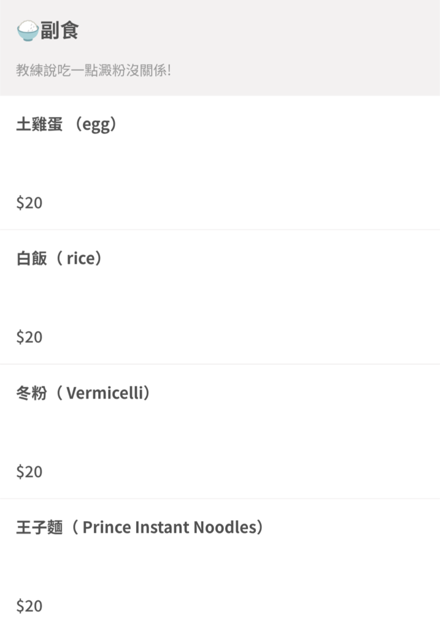Tap the $20 price under 土雞蛋
The image size is (440, 628).
coord(29,202)
